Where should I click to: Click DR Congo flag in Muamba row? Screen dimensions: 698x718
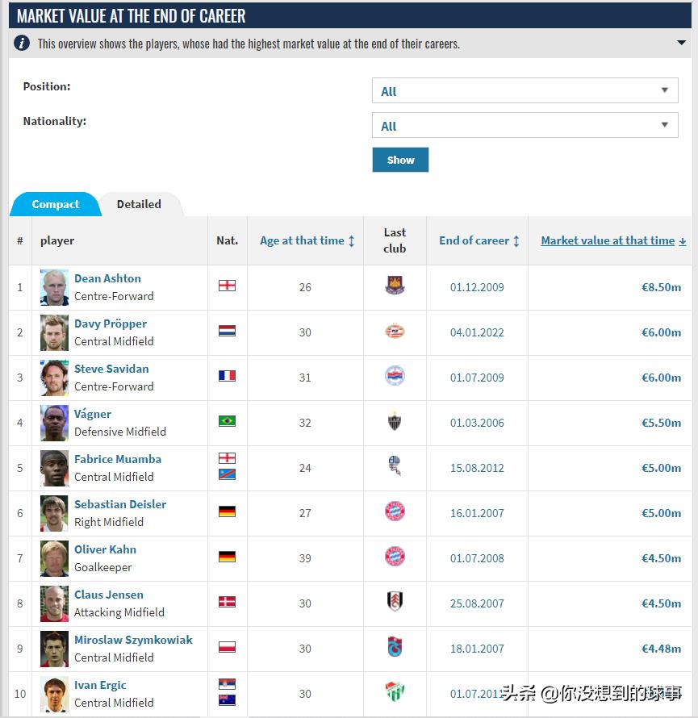pos(228,474)
